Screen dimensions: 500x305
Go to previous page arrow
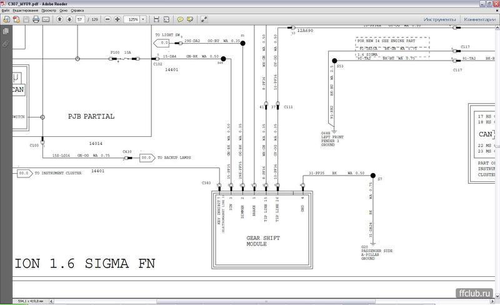pos(59,19)
